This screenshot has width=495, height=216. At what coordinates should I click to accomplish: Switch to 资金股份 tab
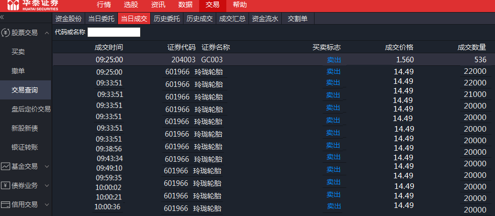point(68,19)
